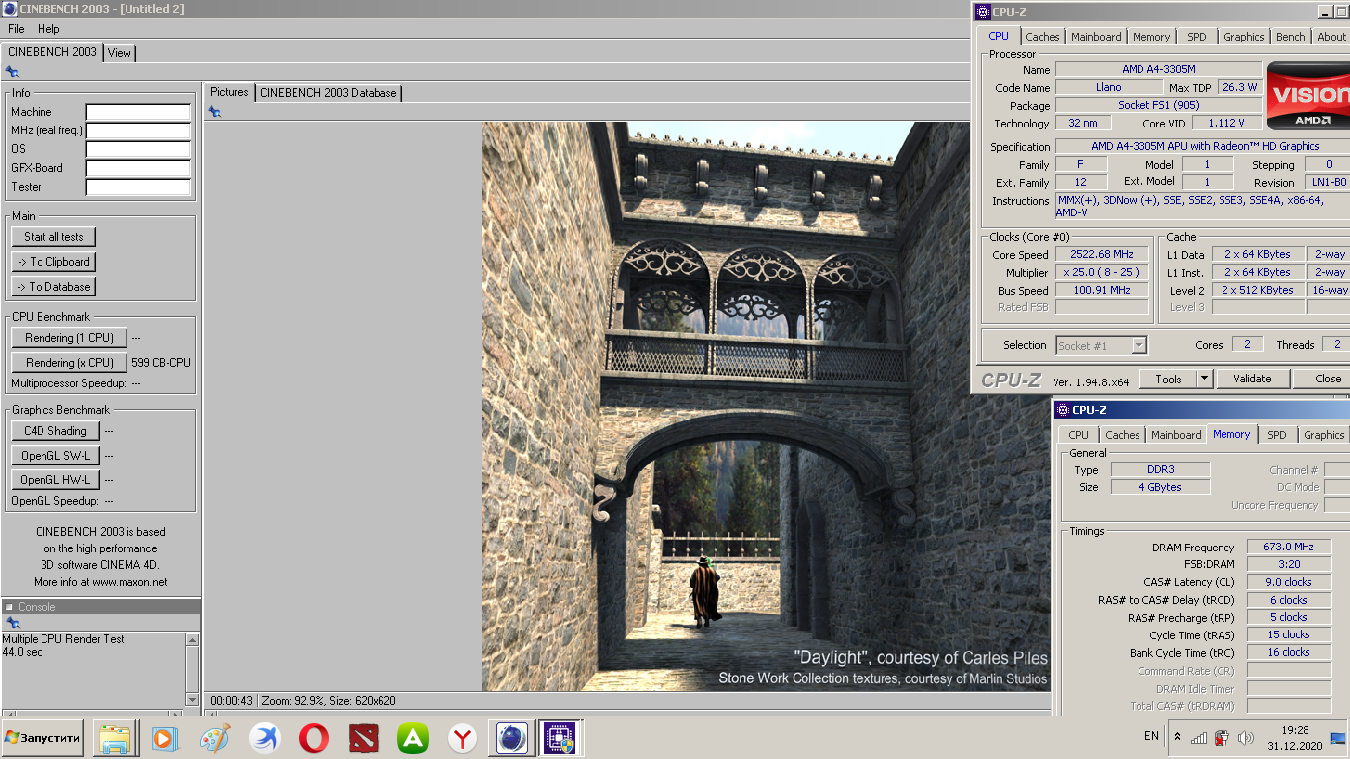The image size is (1350, 759).
Task: Show hidden tray icons chevron
Action: [1177, 737]
